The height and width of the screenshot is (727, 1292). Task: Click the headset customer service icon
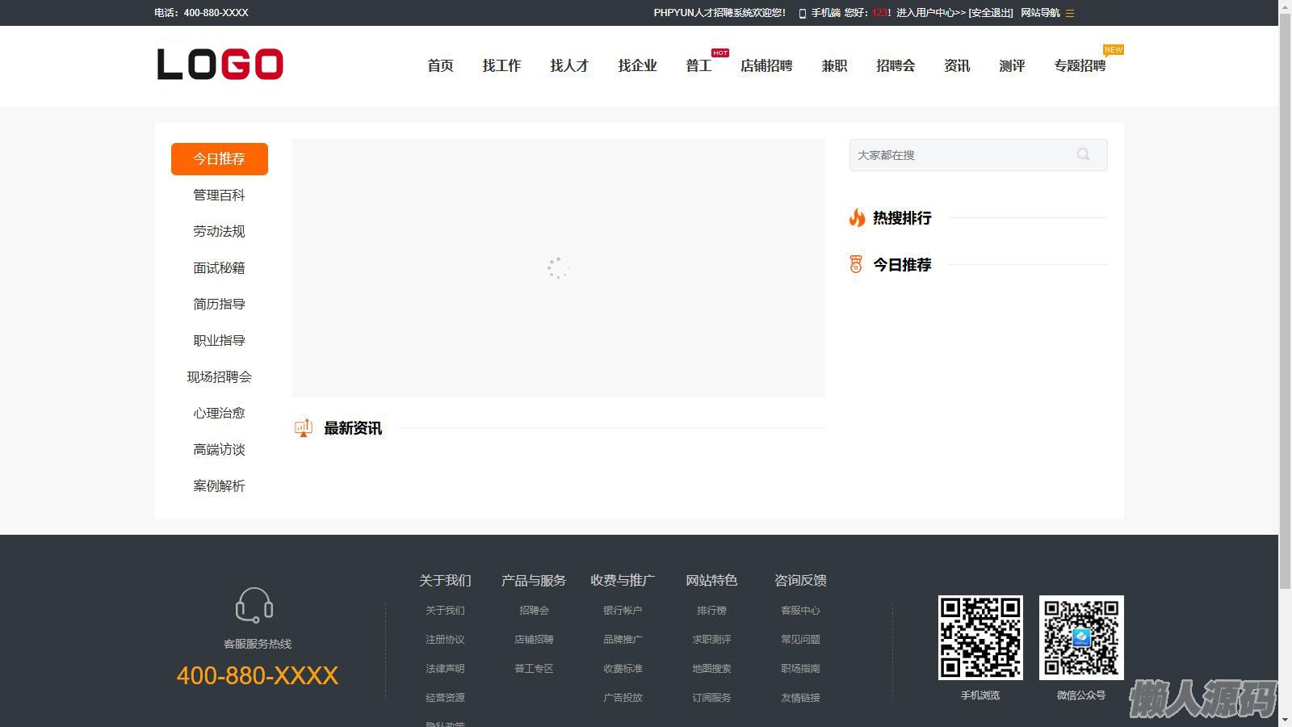click(254, 605)
